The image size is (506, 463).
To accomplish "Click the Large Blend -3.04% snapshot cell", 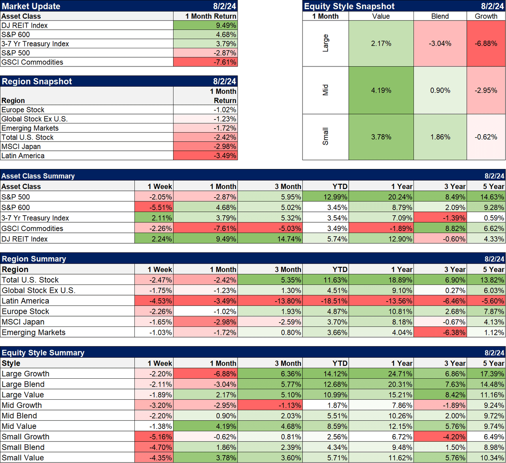I will click(440, 43).
